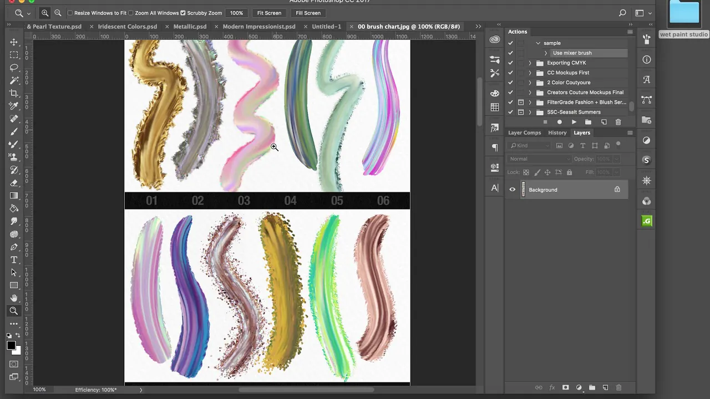Select the Gradient tool

click(14, 196)
